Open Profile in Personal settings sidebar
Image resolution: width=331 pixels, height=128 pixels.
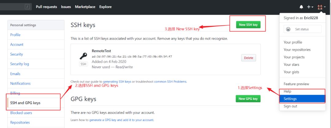point(36,35)
